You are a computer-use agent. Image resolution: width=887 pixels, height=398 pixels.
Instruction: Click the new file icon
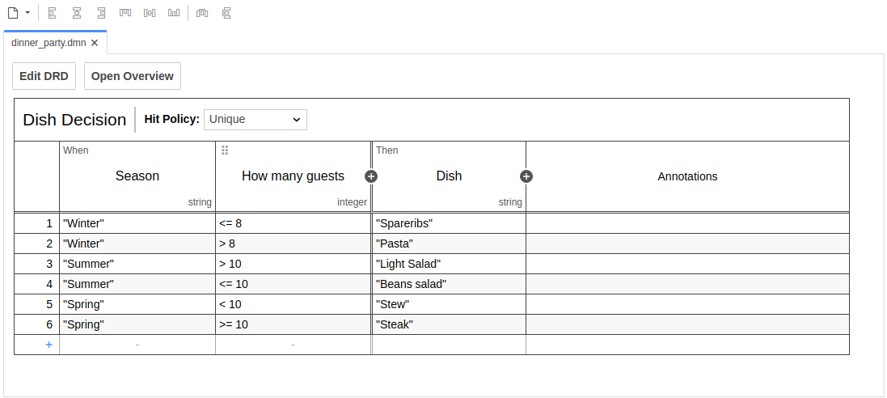(12, 13)
